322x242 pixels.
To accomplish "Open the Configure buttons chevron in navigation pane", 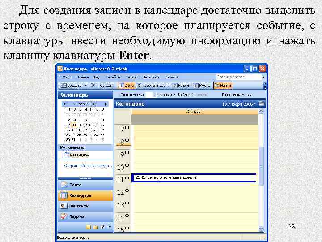I will click(x=110, y=227).
